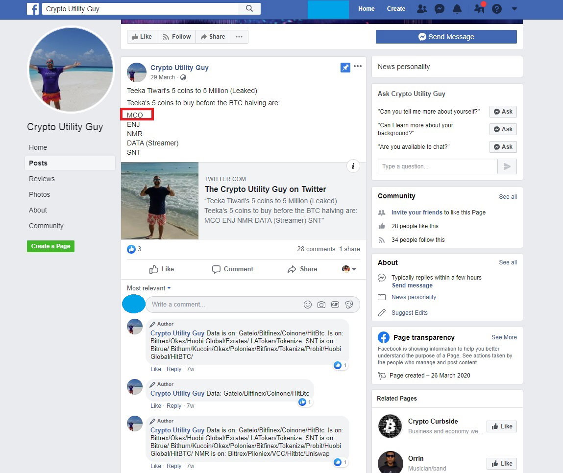Open the Most relevant comment sorting dropdown
563x473 pixels.
click(x=148, y=288)
